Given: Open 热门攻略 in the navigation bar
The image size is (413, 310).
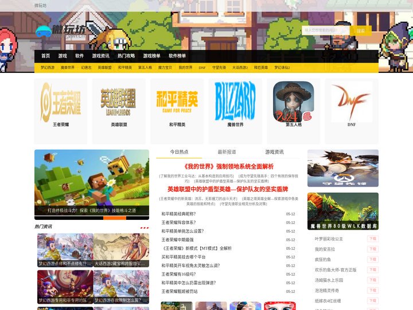Looking at the screenshot, I should tap(126, 56).
